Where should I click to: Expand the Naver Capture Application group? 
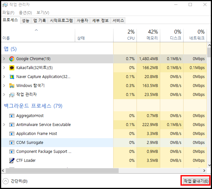click(4, 77)
